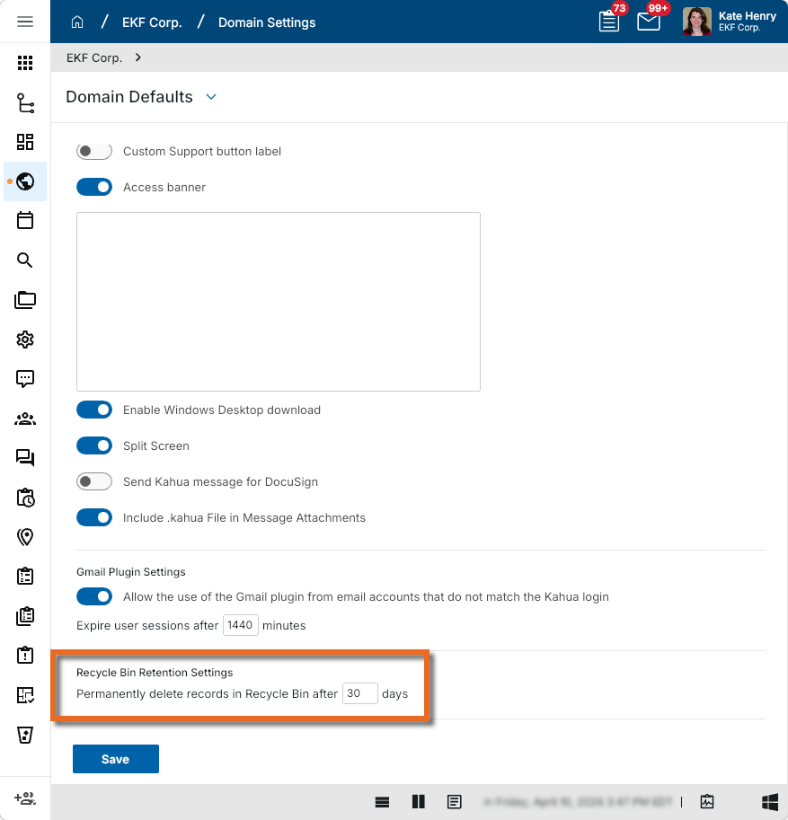Open the tasks list with 73 badge
Screen dimensions: 788x820
pos(609,22)
